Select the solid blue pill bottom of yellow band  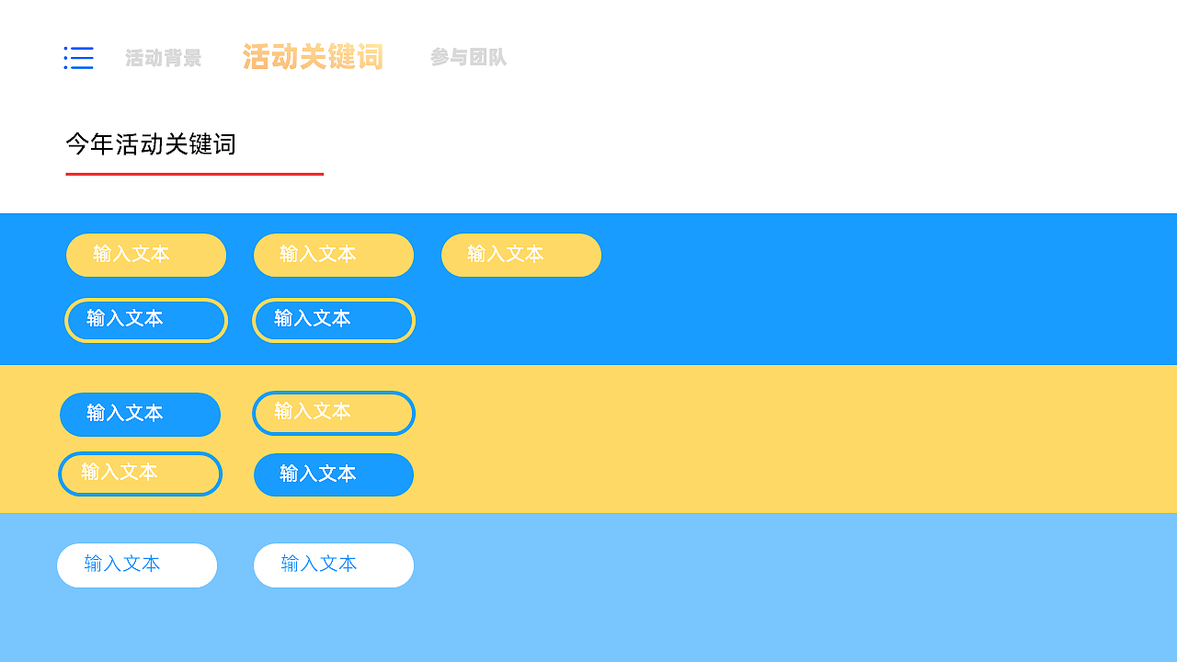[x=333, y=474]
